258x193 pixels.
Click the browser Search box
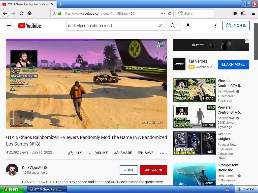195,14
